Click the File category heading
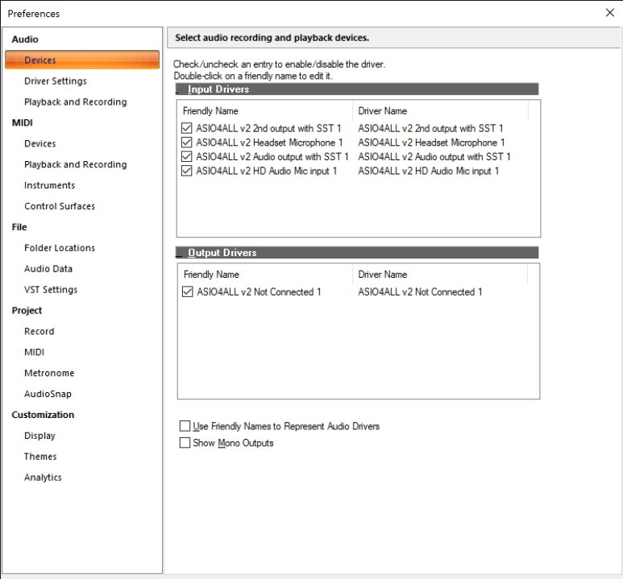Viewport: 623px width, 579px height. [x=19, y=227]
